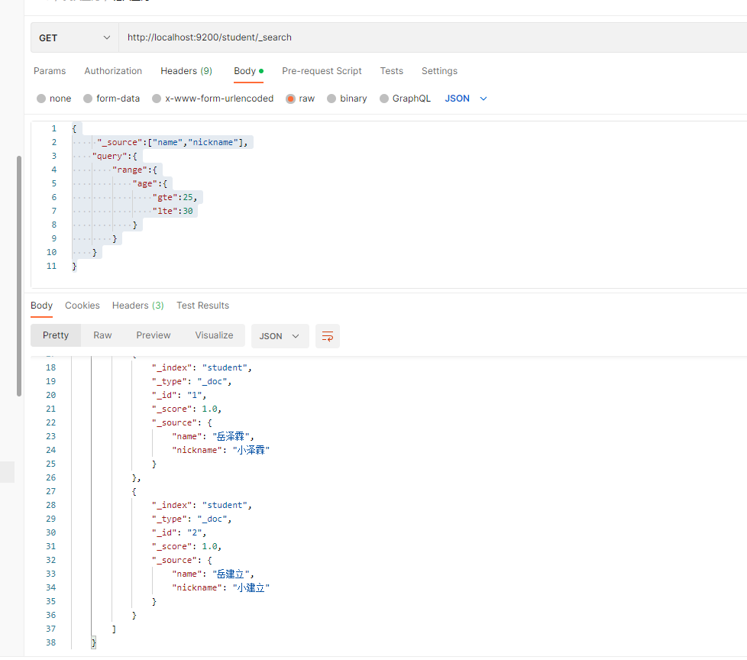Open the response JSON format dropdown
Image resolution: width=747 pixels, height=660 pixels.
280,336
